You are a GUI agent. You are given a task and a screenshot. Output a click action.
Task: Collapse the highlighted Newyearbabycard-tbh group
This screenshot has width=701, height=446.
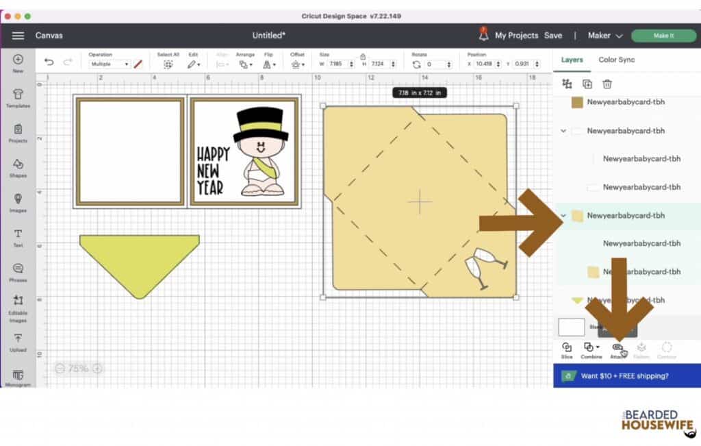[x=563, y=215]
